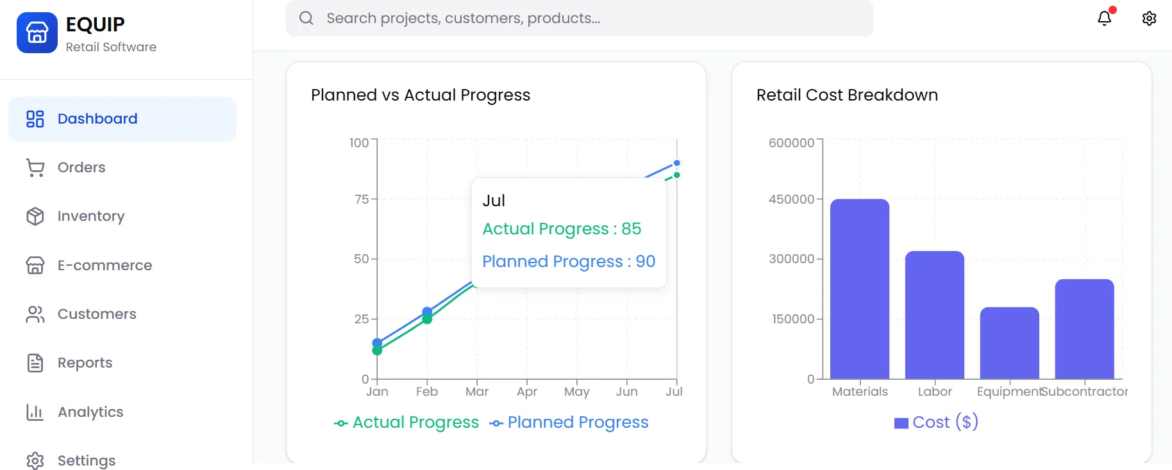The image size is (1172, 470).
Task: Click the Inventory box icon
Action: point(35,216)
